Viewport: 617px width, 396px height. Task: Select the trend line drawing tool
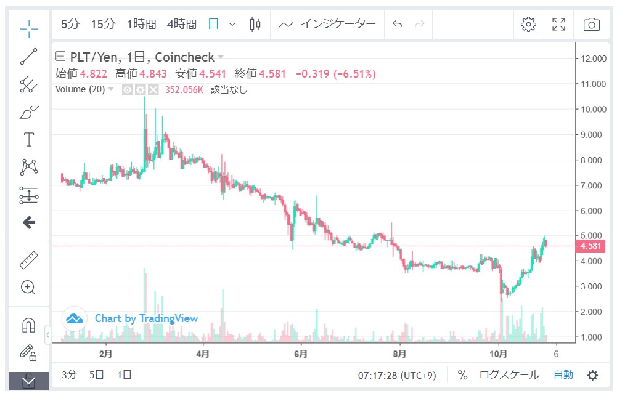pyautogui.click(x=28, y=57)
